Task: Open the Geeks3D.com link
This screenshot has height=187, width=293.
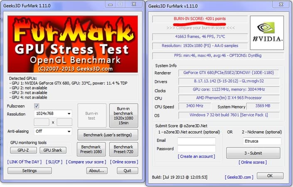Action: [239, 177]
